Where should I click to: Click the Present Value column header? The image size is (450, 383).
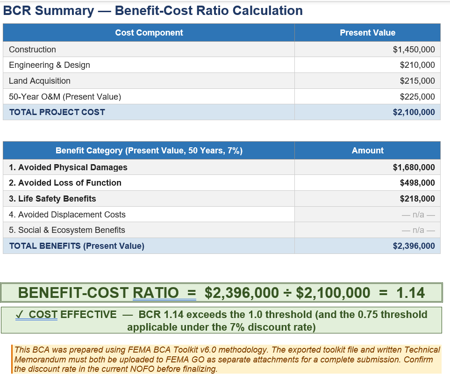(367, 33)
